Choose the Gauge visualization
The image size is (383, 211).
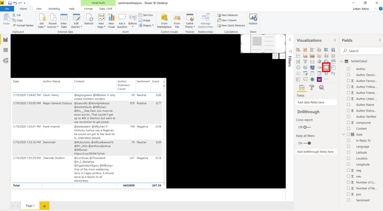coord(319,68)
